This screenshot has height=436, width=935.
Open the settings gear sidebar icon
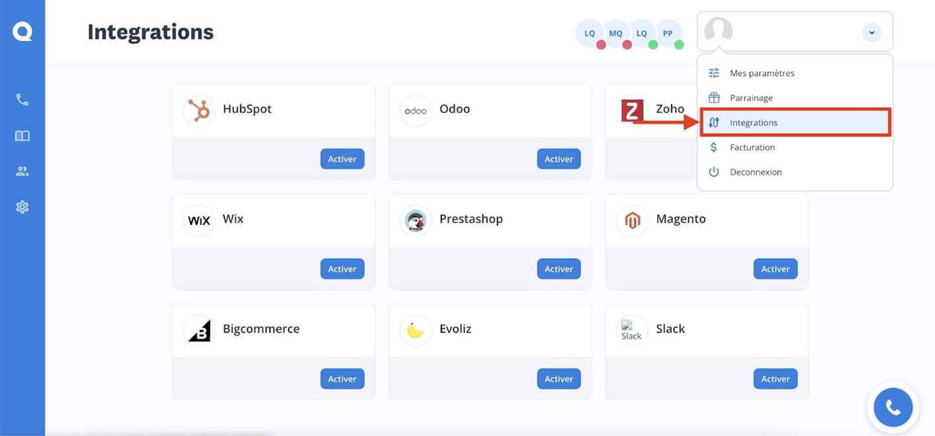tap(22, 207)
